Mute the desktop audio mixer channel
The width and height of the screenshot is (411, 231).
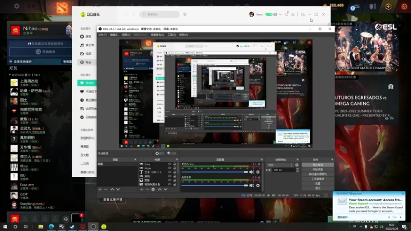pyautogui.click(x=252, y=185)
